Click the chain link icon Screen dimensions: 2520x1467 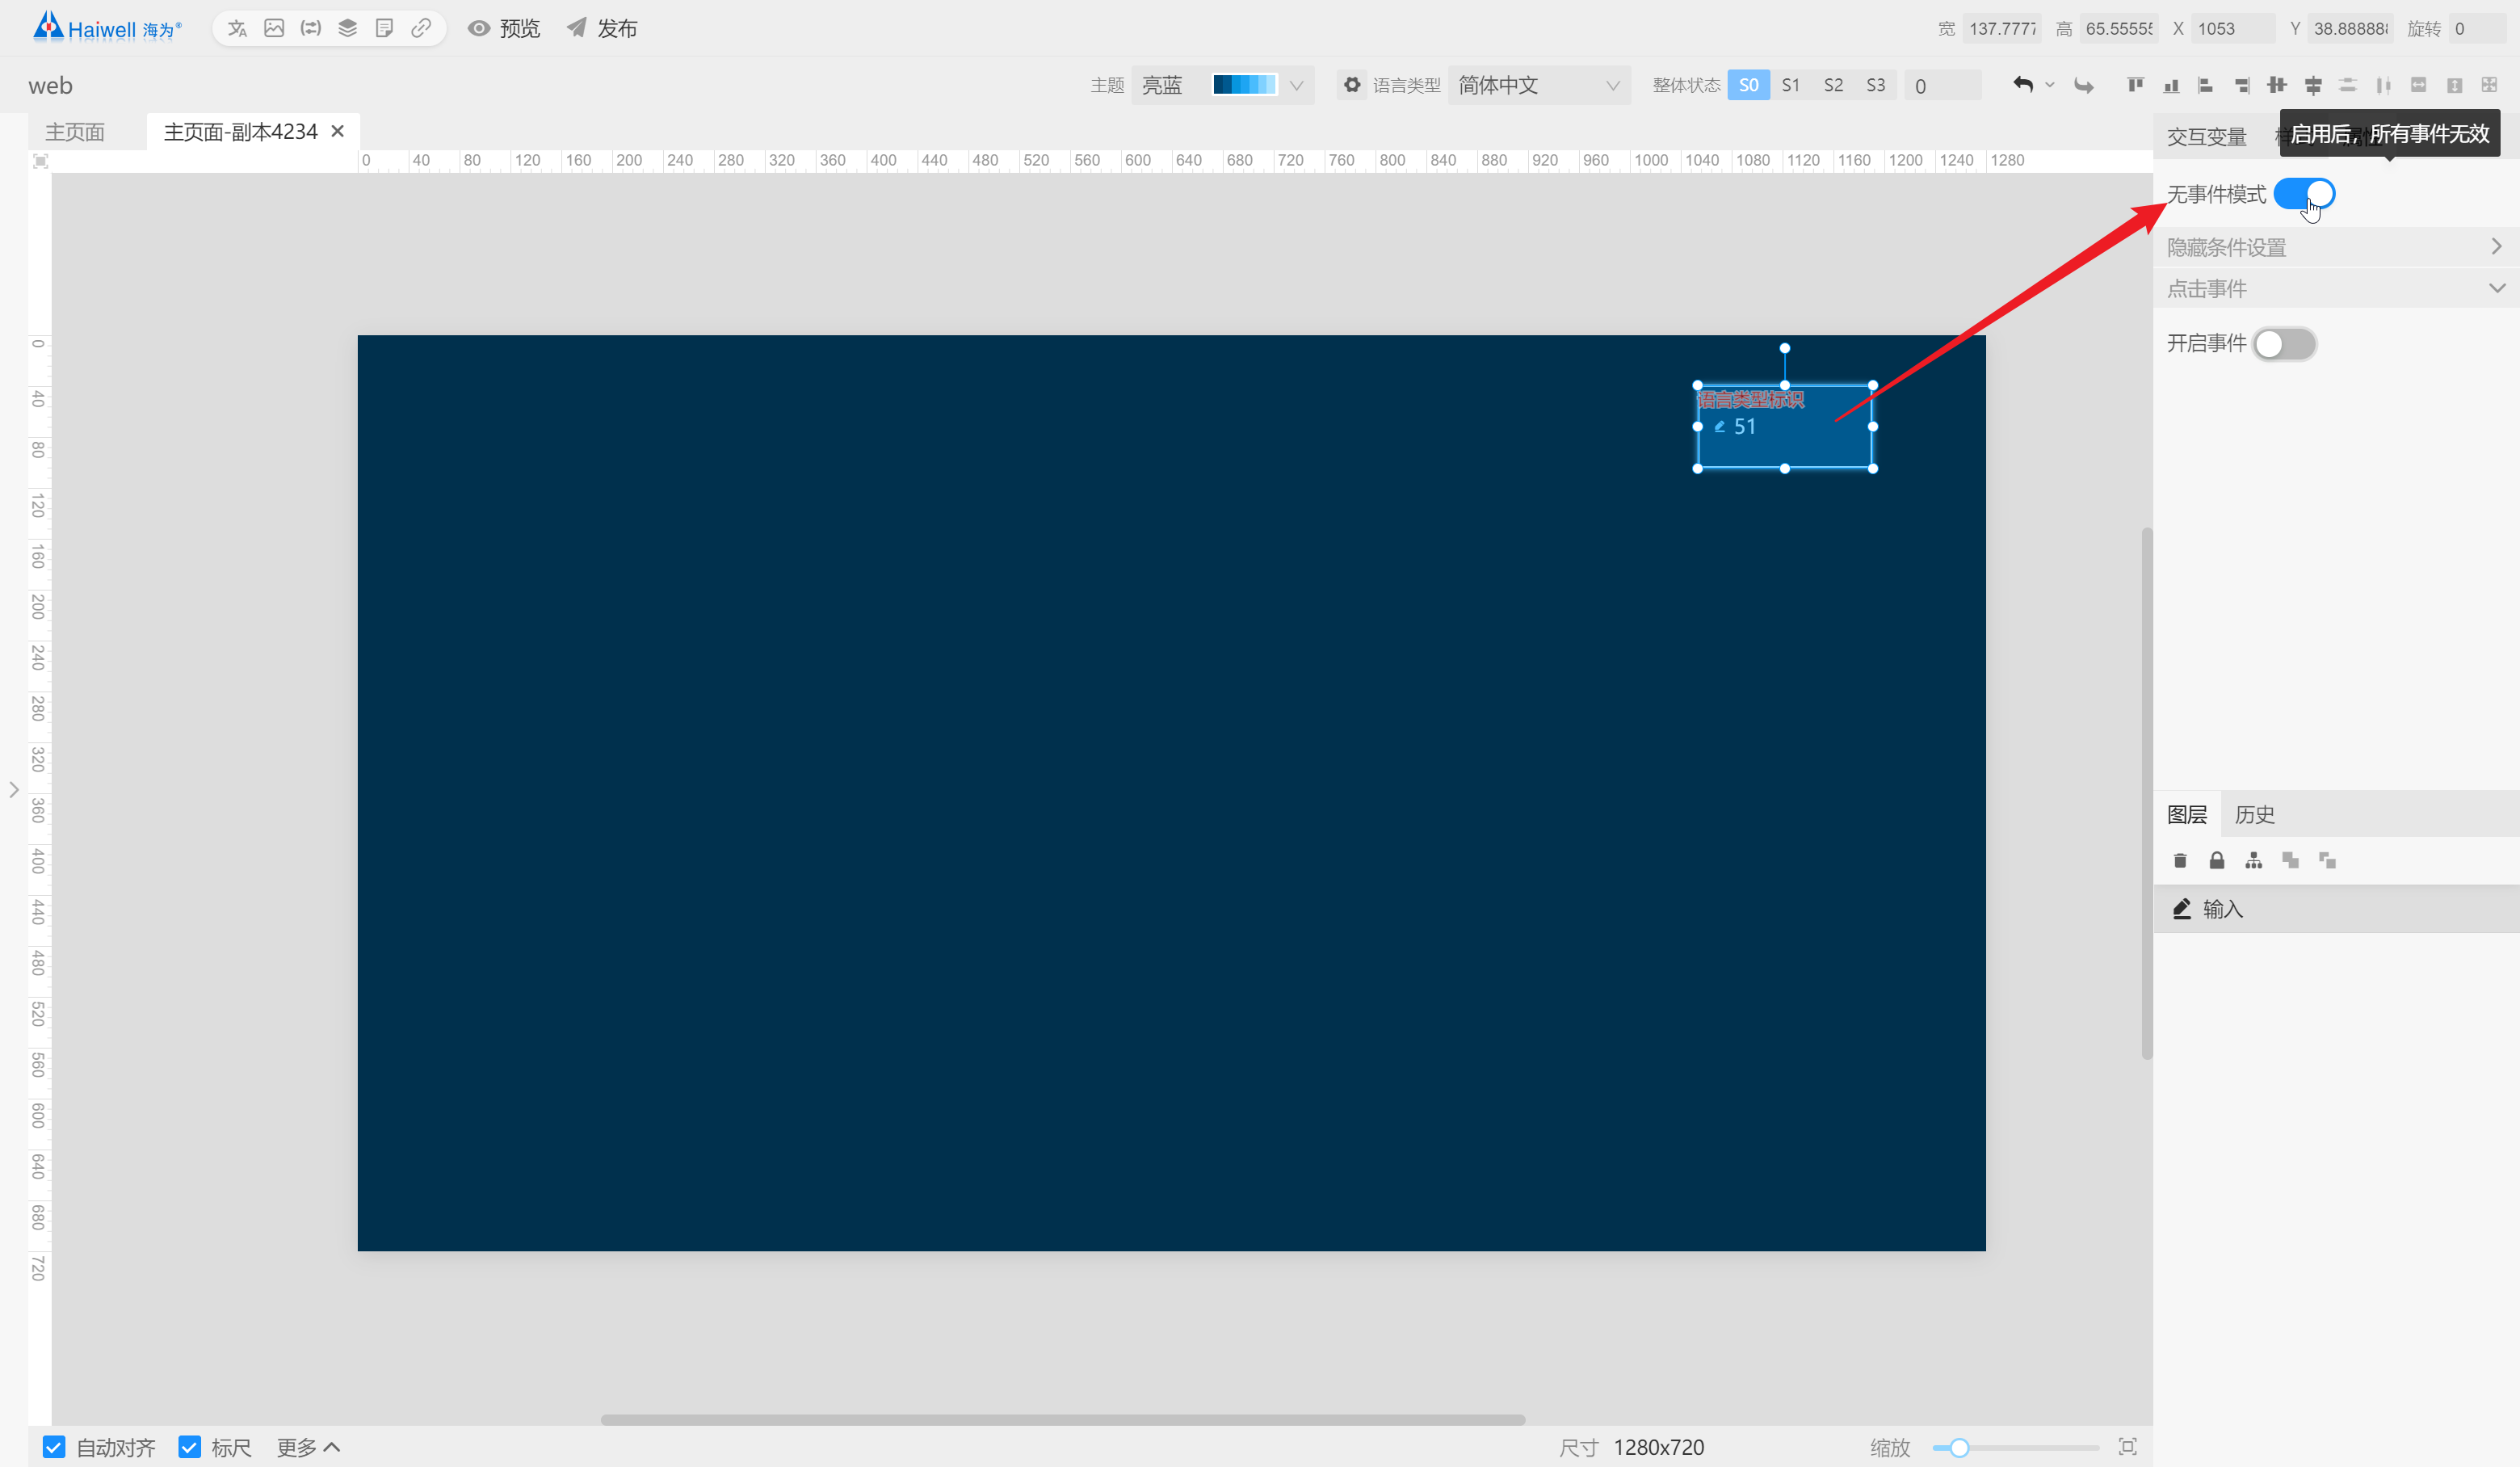(x=421, y=28)
